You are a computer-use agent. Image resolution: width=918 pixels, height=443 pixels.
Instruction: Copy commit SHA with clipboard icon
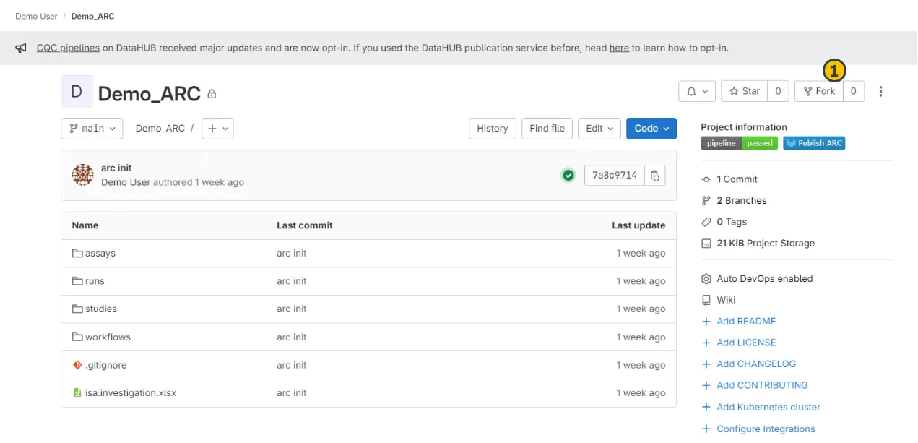pyautogui.click(x=654, y=176)
